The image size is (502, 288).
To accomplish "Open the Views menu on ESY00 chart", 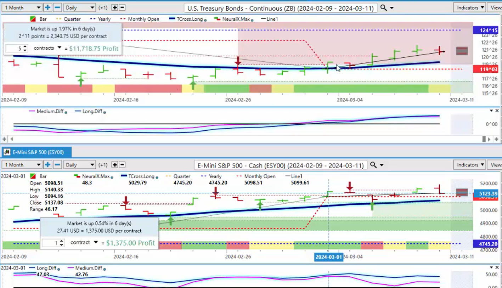I will coord(495,165).
